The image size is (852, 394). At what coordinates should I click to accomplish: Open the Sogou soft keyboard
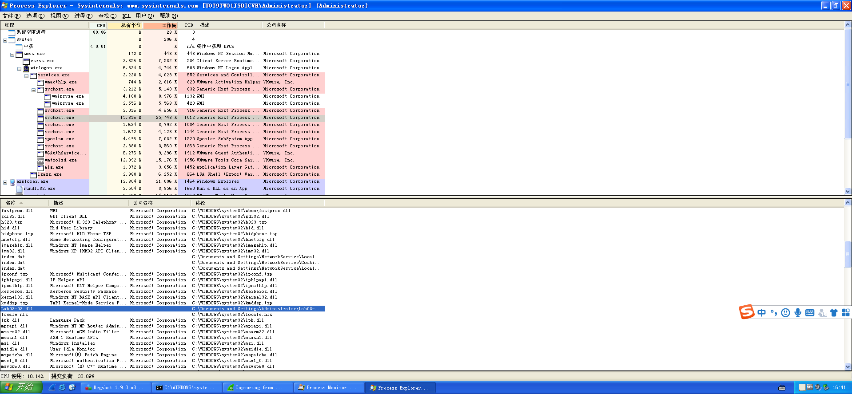click(810, 313)
